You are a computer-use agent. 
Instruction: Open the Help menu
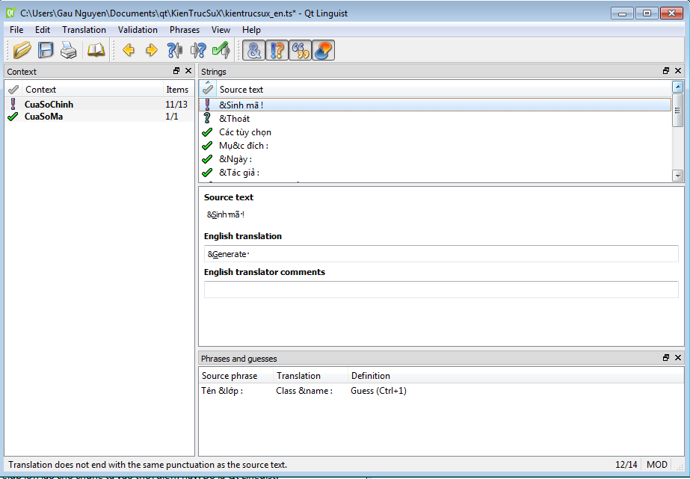click(251, 29)
